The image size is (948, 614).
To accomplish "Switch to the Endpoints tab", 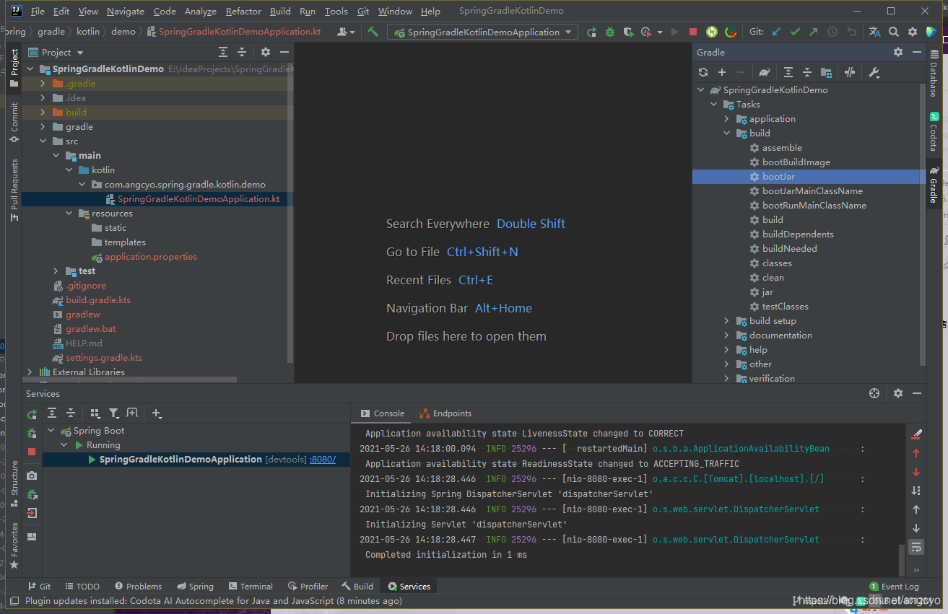I will (451, 413).
